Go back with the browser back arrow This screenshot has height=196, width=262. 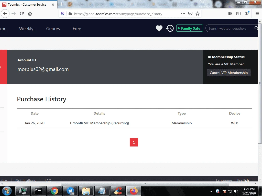[x=5, y=14]
